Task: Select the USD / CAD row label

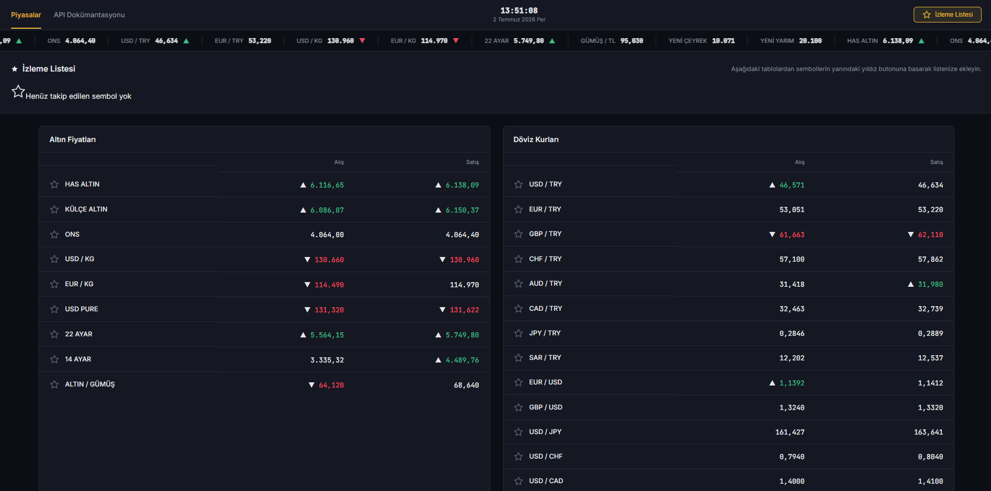Action: [546, 481]
